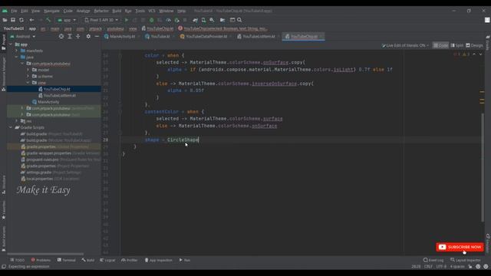Click the Open folder toolbar icon
This screenshot has height=276, width=491.
(5, 20)
